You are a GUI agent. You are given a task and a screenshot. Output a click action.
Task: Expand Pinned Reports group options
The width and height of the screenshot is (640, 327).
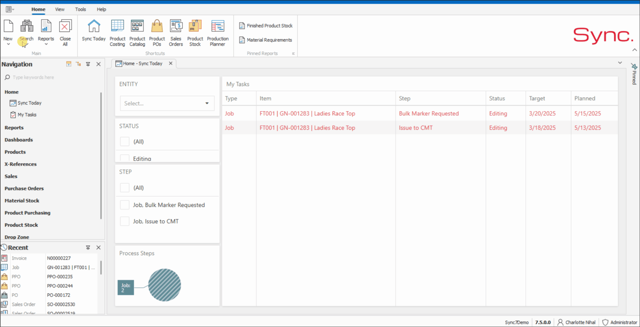(x=293, y=53)
